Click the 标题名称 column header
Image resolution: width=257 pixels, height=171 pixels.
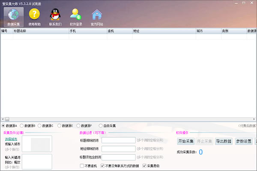tap(41, 31)
